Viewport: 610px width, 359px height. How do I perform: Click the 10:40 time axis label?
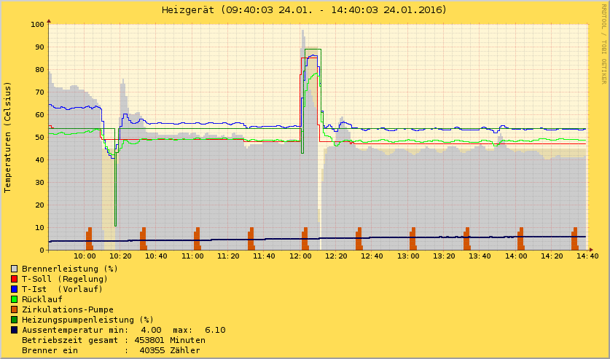click(157, 256)
